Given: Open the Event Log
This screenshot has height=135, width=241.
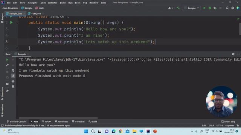Looking at the screenshot, I should 228,121.
